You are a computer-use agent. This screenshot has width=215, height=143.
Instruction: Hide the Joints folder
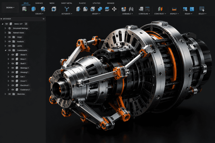click(10, 46)
